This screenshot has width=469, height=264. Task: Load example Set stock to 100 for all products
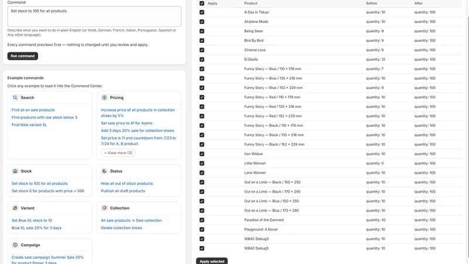[x=39, y=184]
